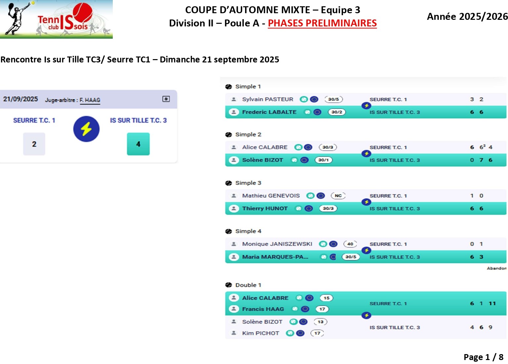Click the green ball icon beside Monique JANISZEWSKI

click(323, 244)
